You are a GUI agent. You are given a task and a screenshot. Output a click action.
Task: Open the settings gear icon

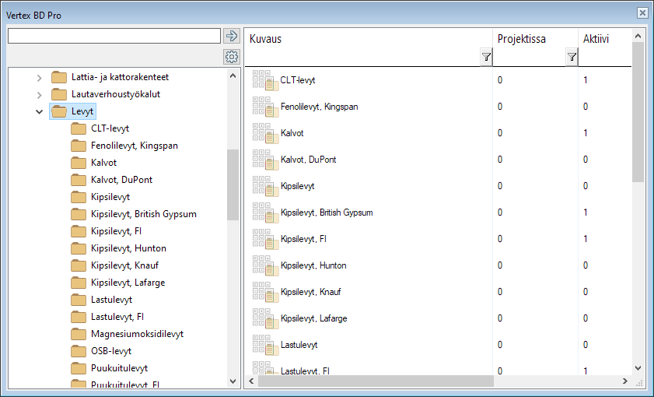231,57
